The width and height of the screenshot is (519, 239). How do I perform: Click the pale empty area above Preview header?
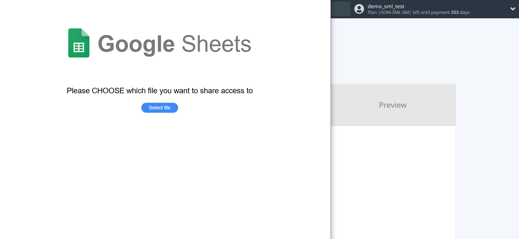point(393,52)
